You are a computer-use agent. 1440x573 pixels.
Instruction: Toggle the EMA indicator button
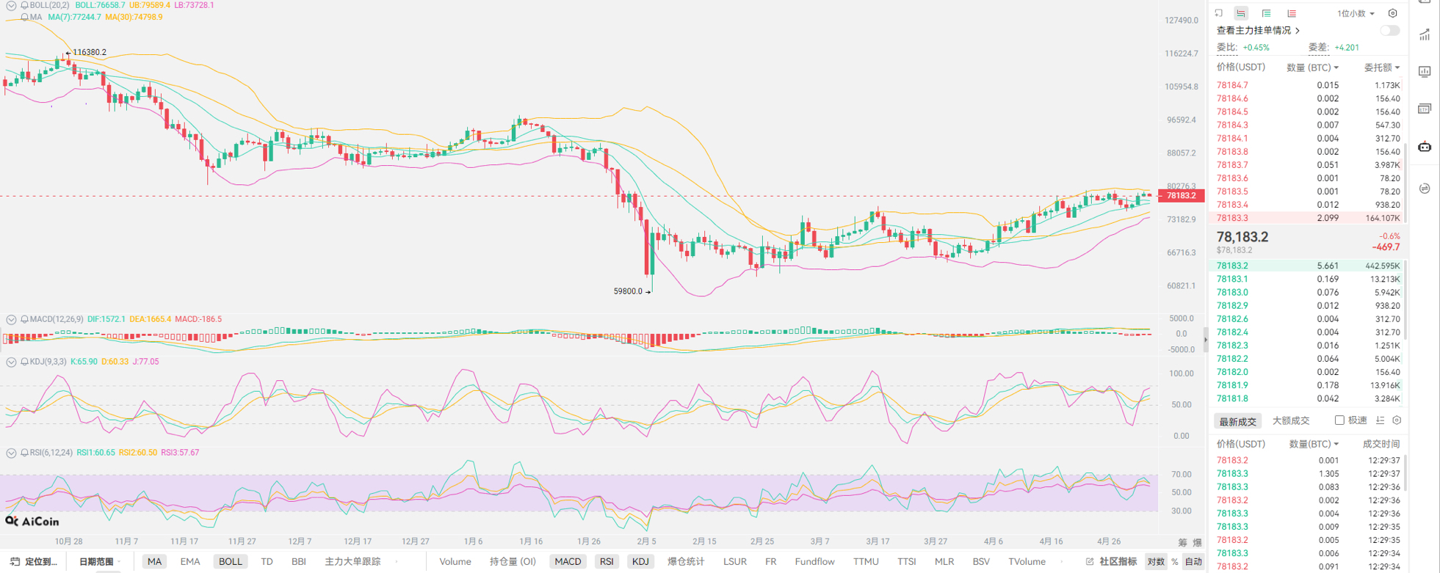pos(190,562)
